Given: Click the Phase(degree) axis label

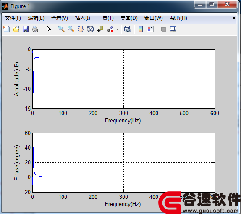Looking at the screenshot, I should [16, 163].
